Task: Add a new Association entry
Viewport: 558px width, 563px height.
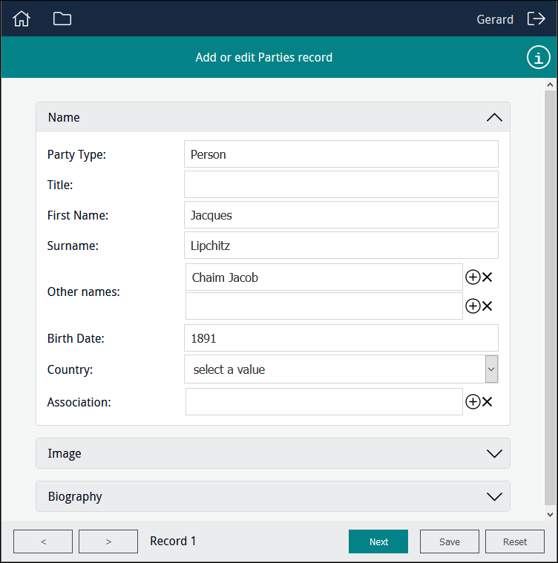Action: coord(473,402)
